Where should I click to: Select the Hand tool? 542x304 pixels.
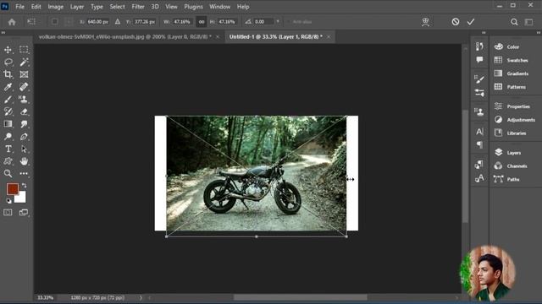coord(24,161)
